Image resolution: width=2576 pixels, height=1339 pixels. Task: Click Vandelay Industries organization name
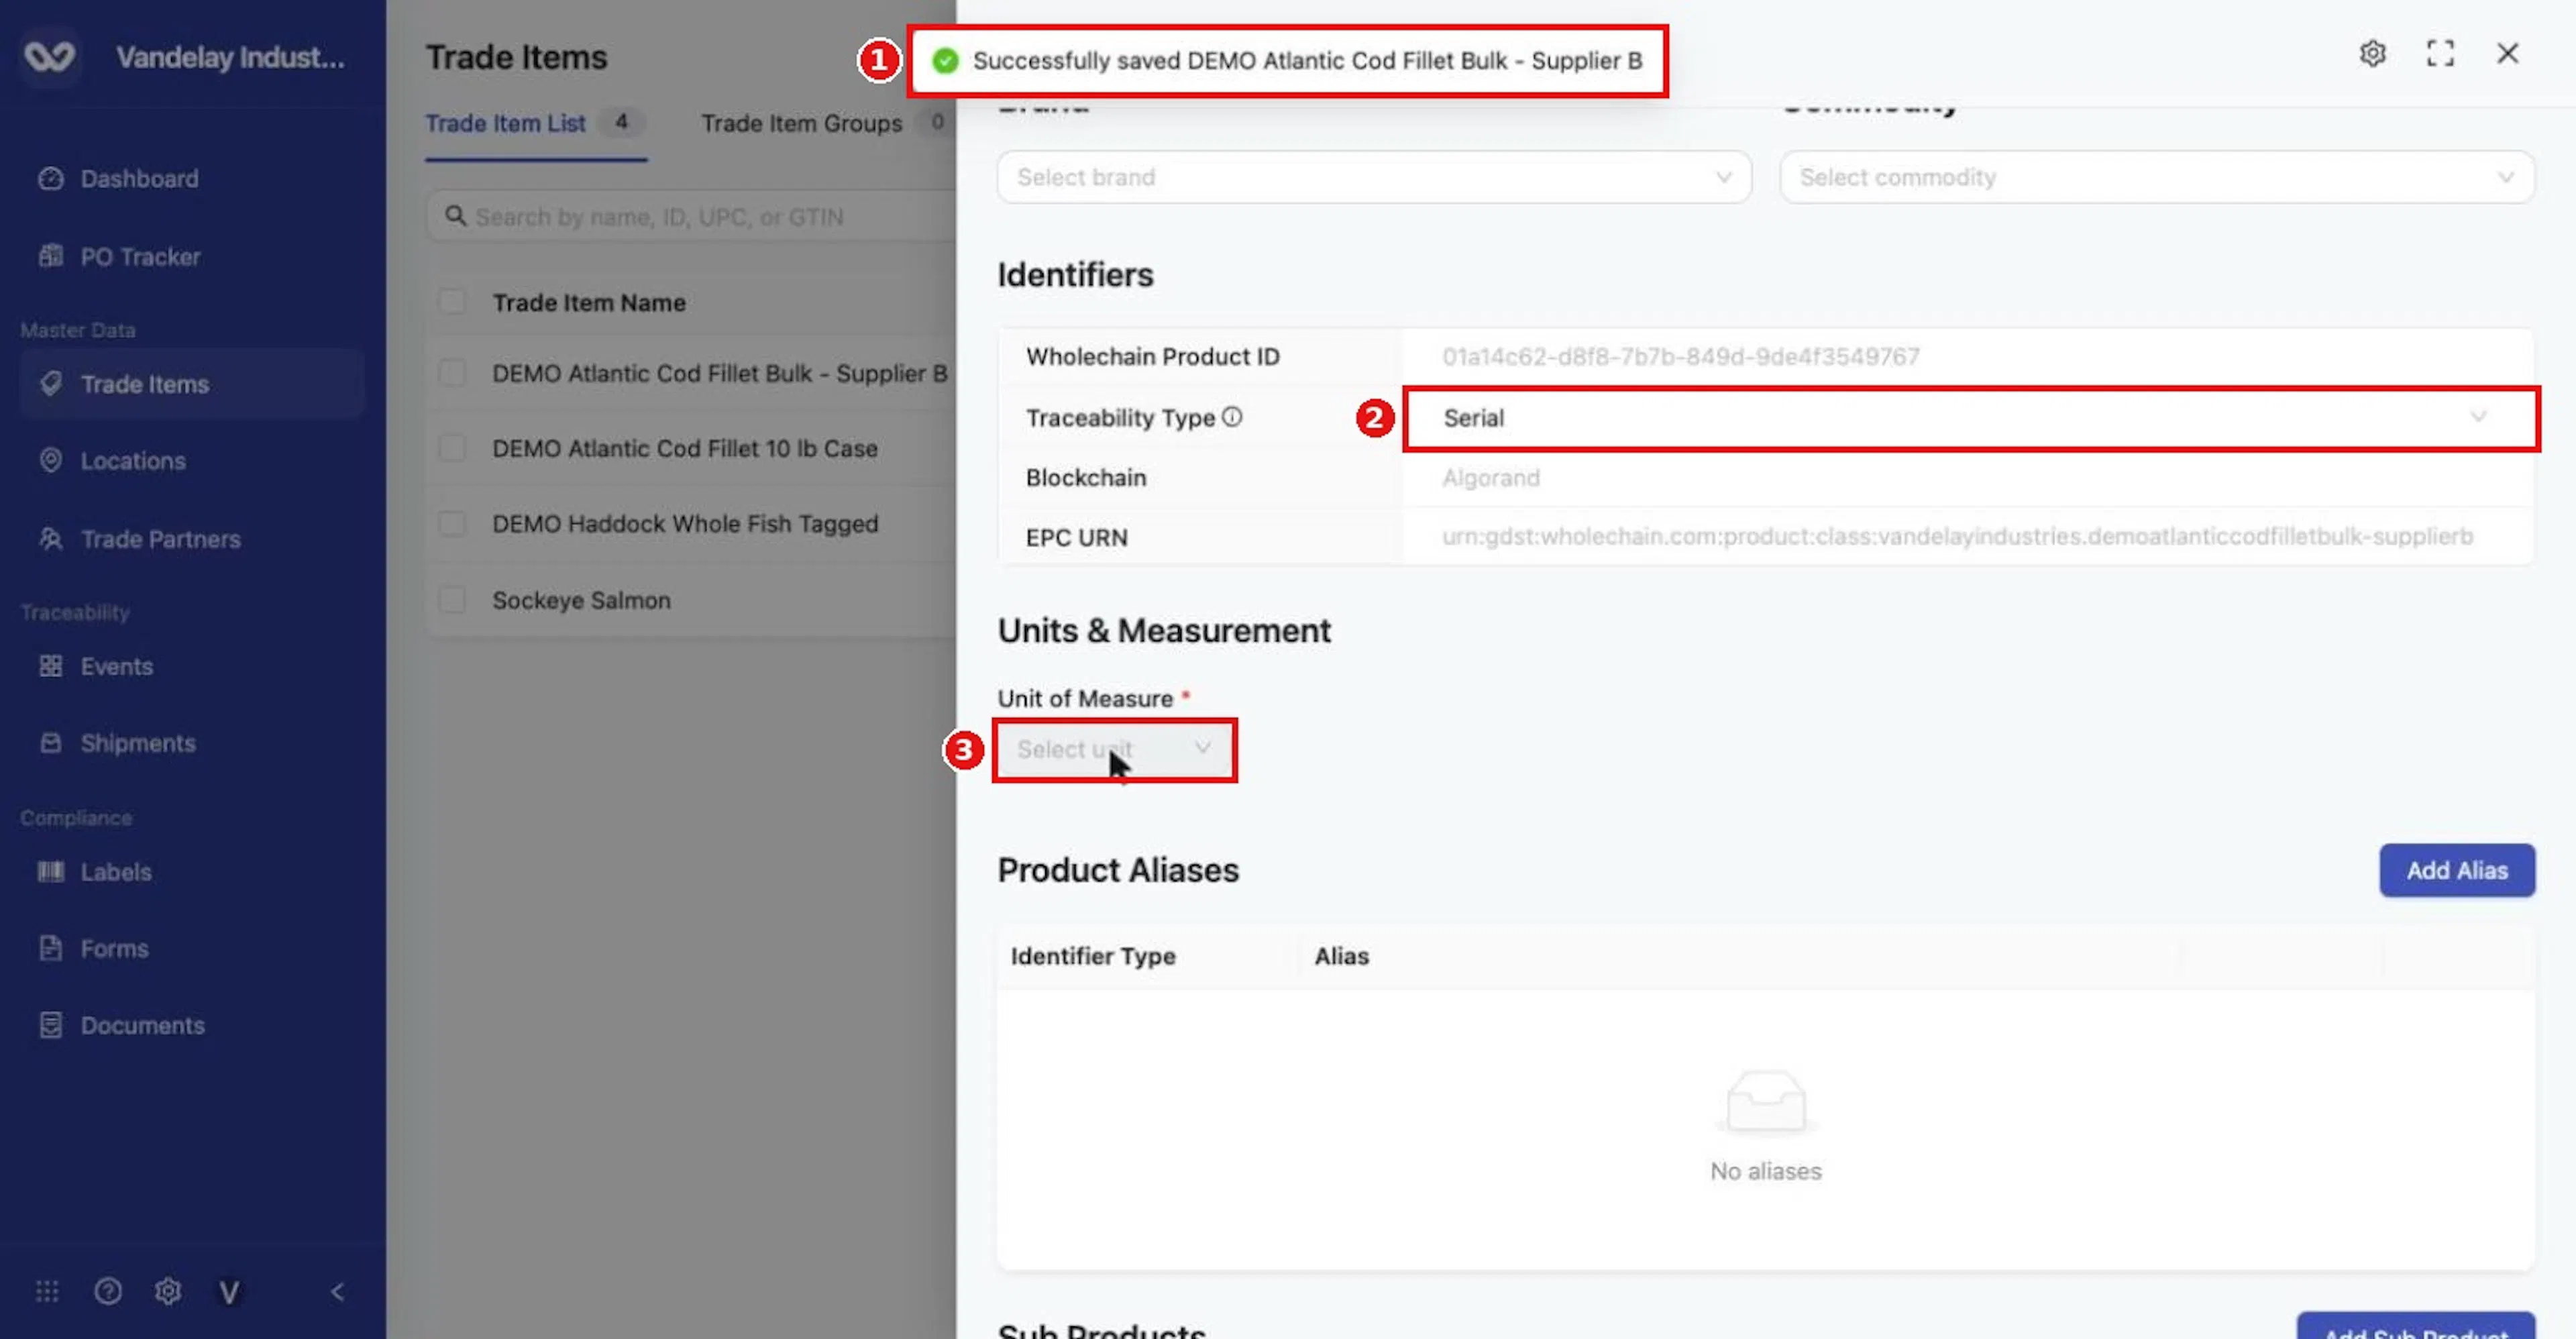[x=231, y=57]
